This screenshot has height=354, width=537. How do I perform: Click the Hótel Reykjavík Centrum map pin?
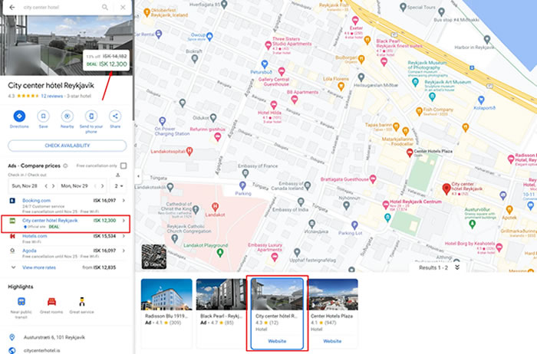pos(386,205)
